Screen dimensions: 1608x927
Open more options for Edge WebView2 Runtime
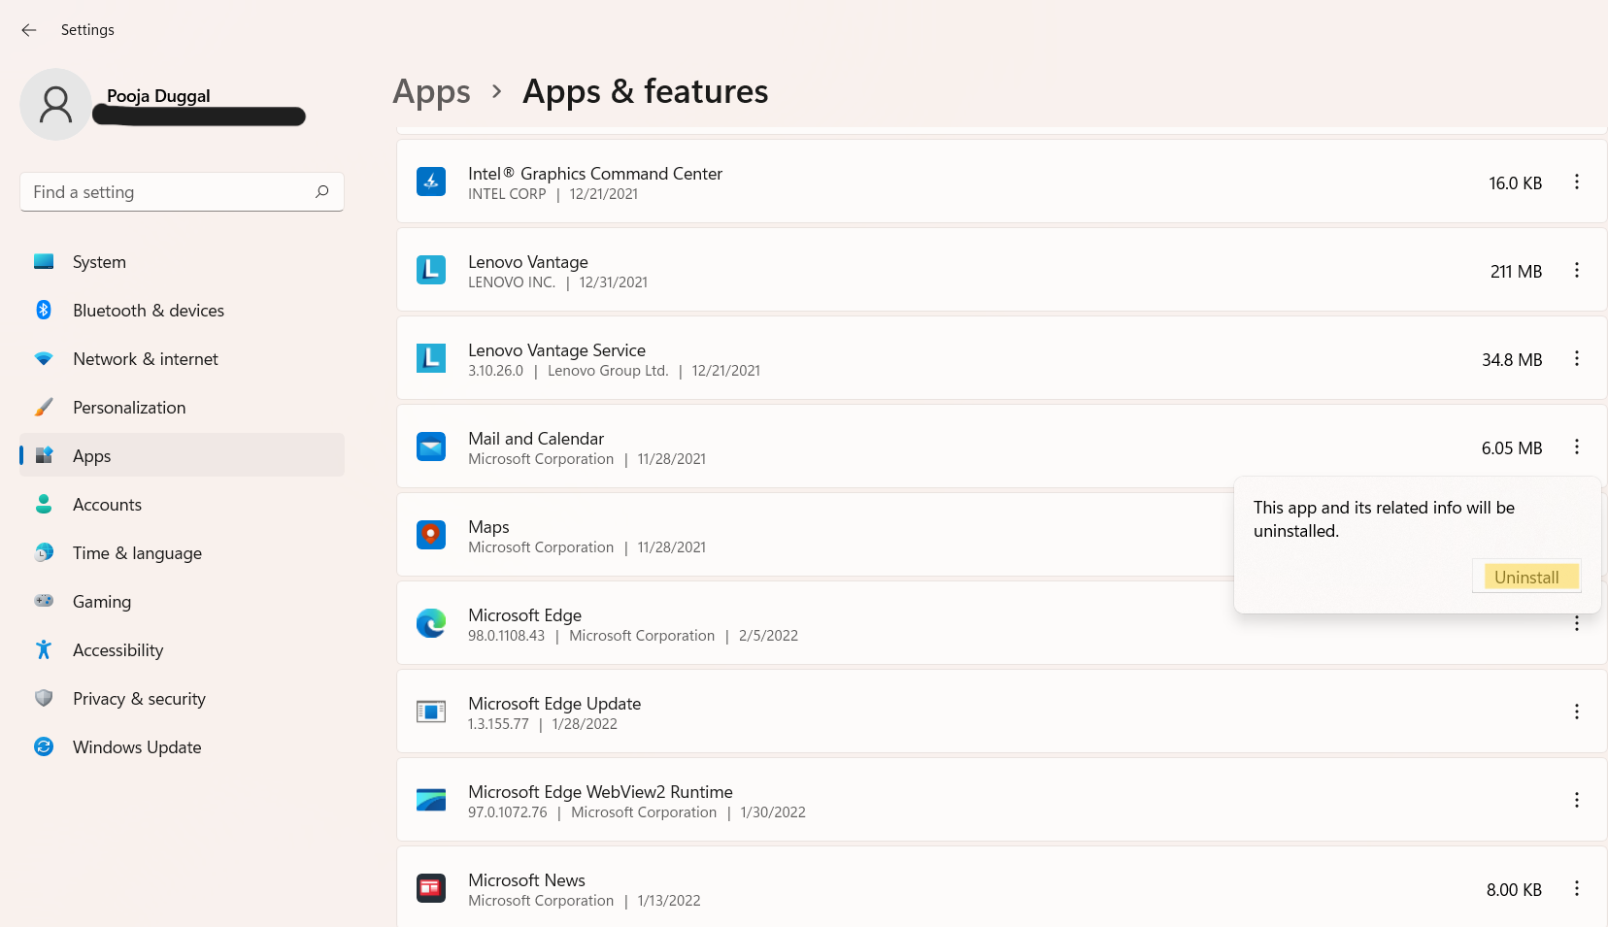click(x=1577, y=800)
